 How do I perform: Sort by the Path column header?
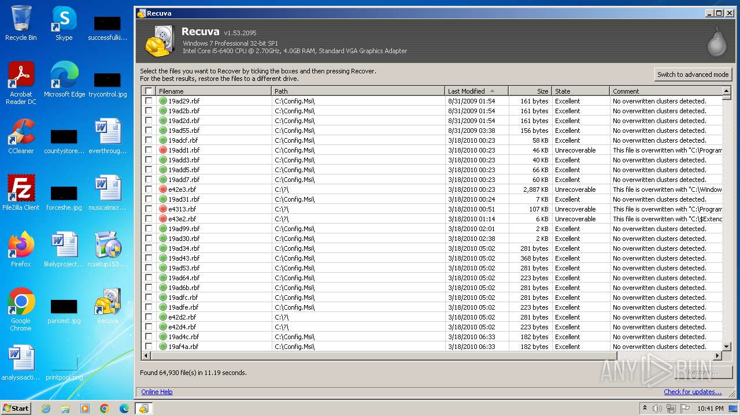358,91
